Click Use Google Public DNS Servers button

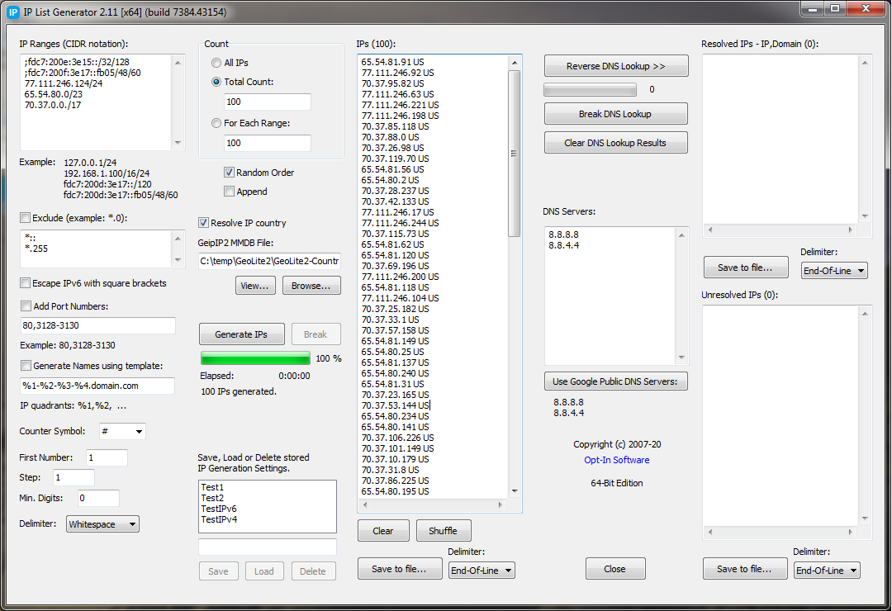615,381
